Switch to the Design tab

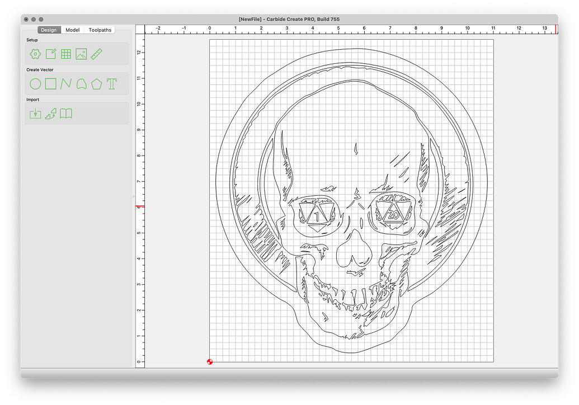tap(49, 30)
